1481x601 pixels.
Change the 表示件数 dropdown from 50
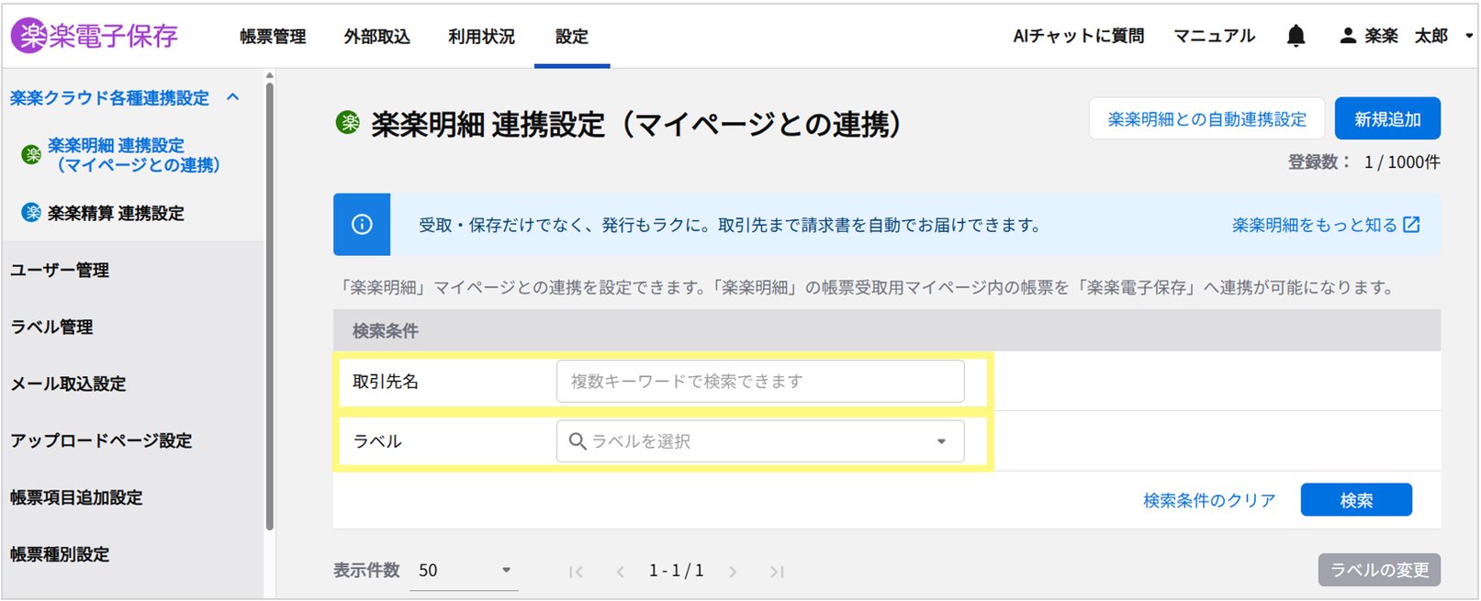pos(466,571)
